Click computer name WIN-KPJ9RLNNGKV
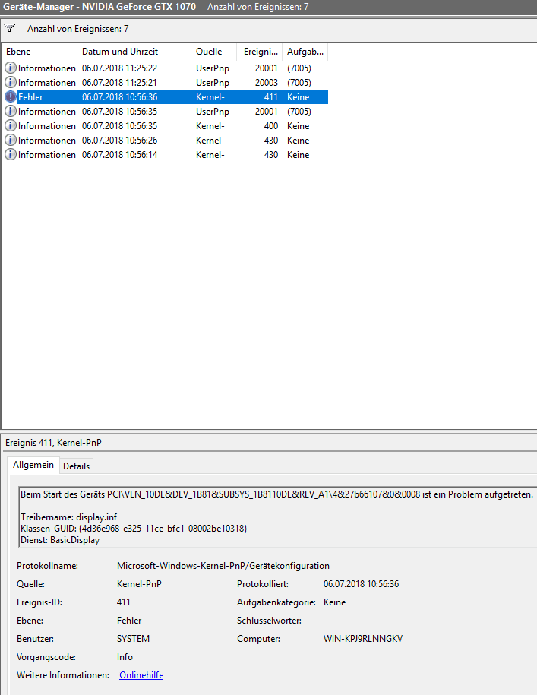 [363, 639]
